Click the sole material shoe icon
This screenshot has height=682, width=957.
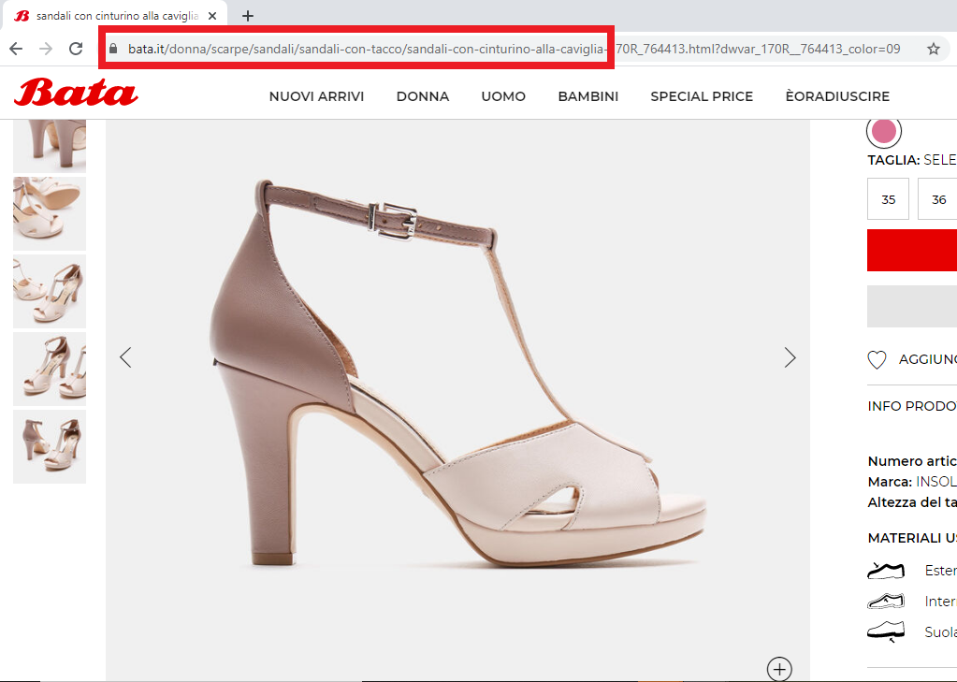[x=886, y=631]
